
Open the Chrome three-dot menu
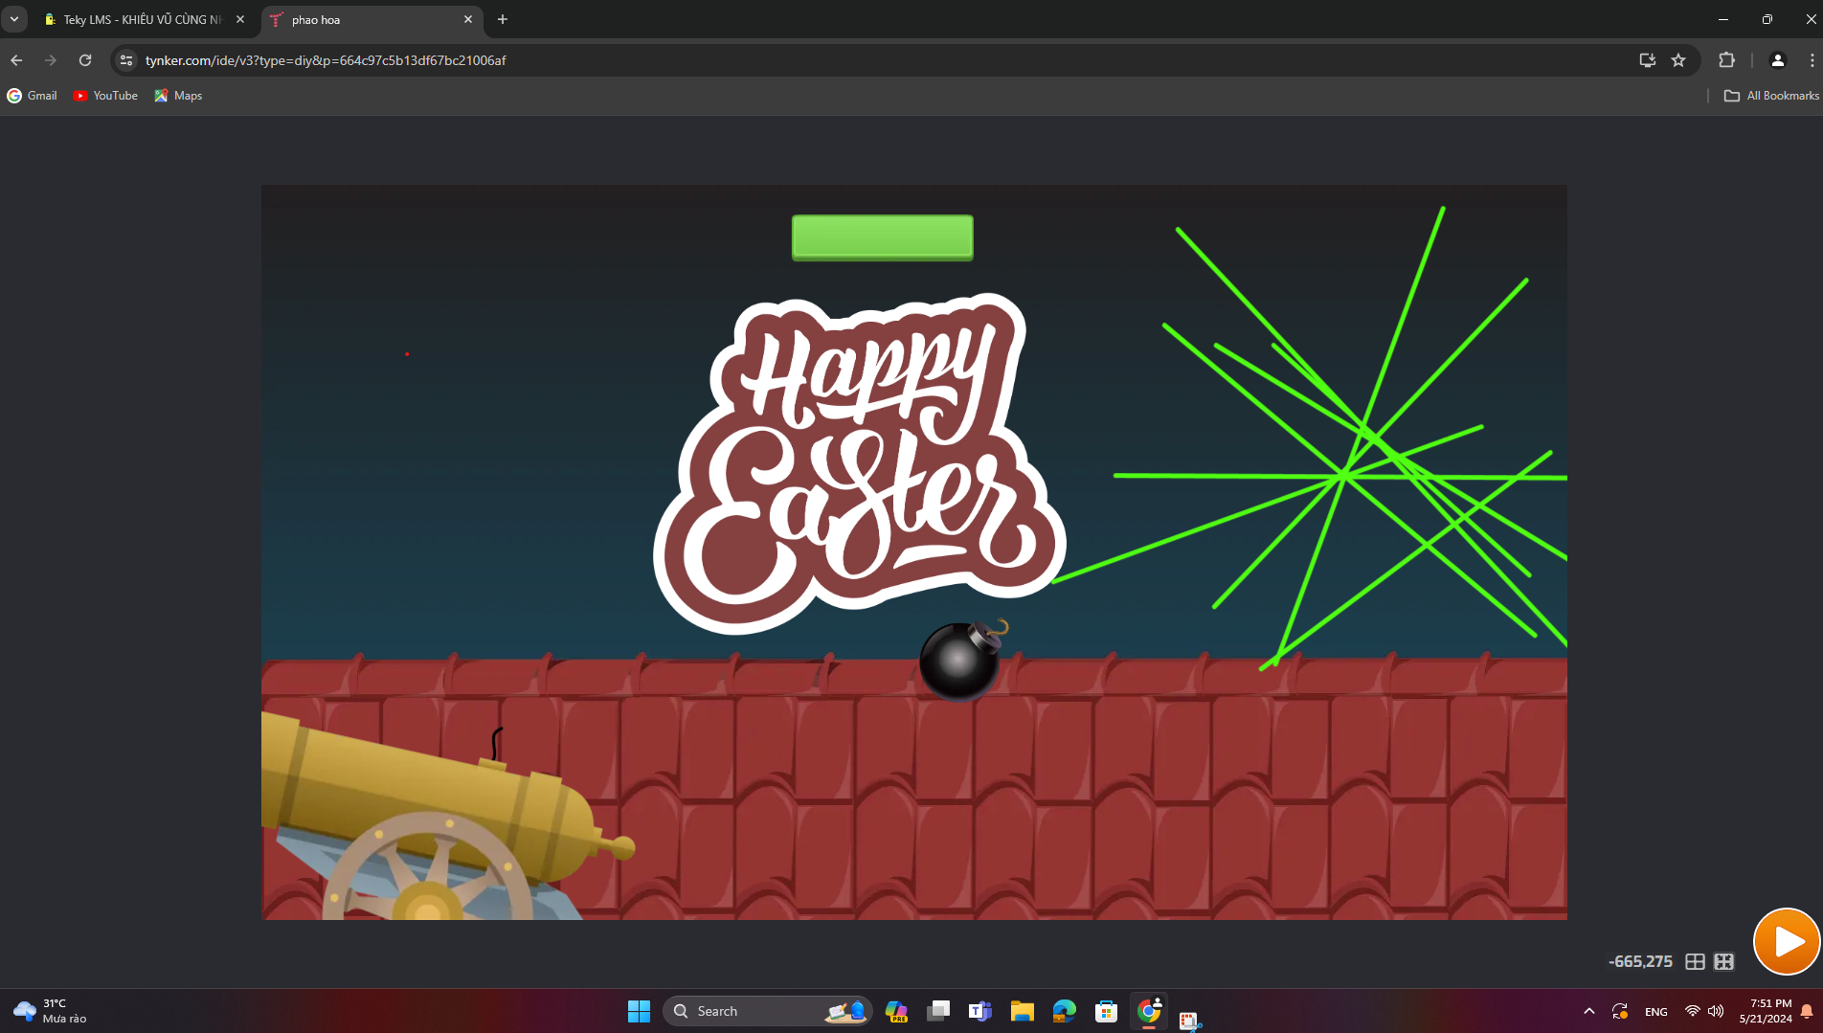coord(1812,60)
